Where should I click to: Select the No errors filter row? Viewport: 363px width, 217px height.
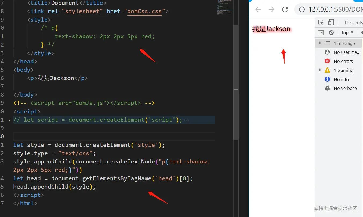tap(339, 61)
